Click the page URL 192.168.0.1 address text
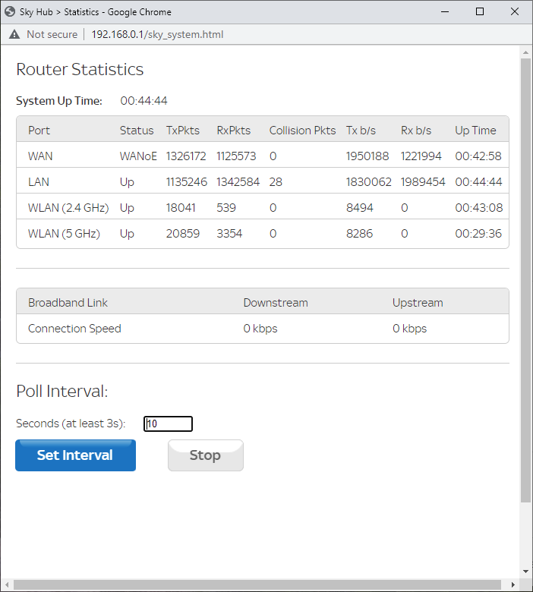Screen dimensions: 533x592 (157, 34)
